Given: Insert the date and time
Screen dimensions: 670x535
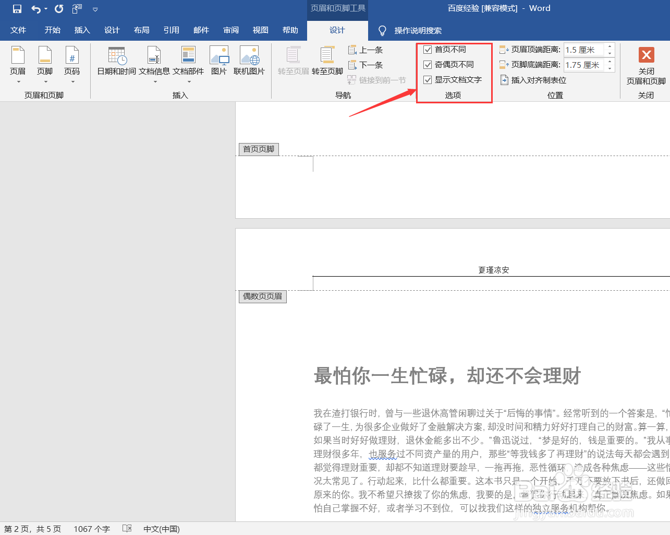Looking at the screenshot, I should click(115, 63).
